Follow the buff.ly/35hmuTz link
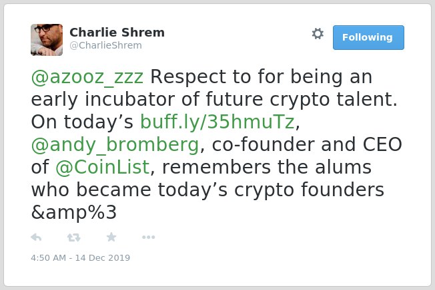The width and height of the screenshot is (435, 290). tap(217, 122)
